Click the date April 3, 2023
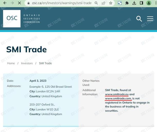 pyautogui.click(x=38, y=81)
